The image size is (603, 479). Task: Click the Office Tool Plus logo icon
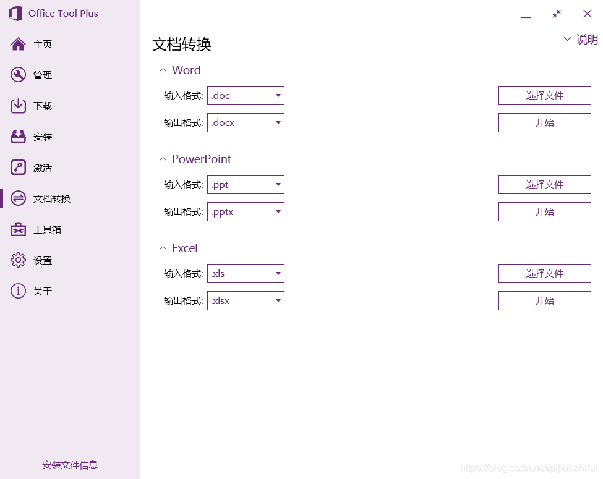point(15,14)
